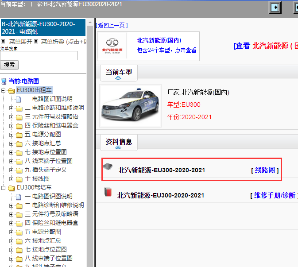Image resolution: width=298 pixels, height=267 pixels.
Task: Expand all menus with 菜单展开
Action: point(20,42)
